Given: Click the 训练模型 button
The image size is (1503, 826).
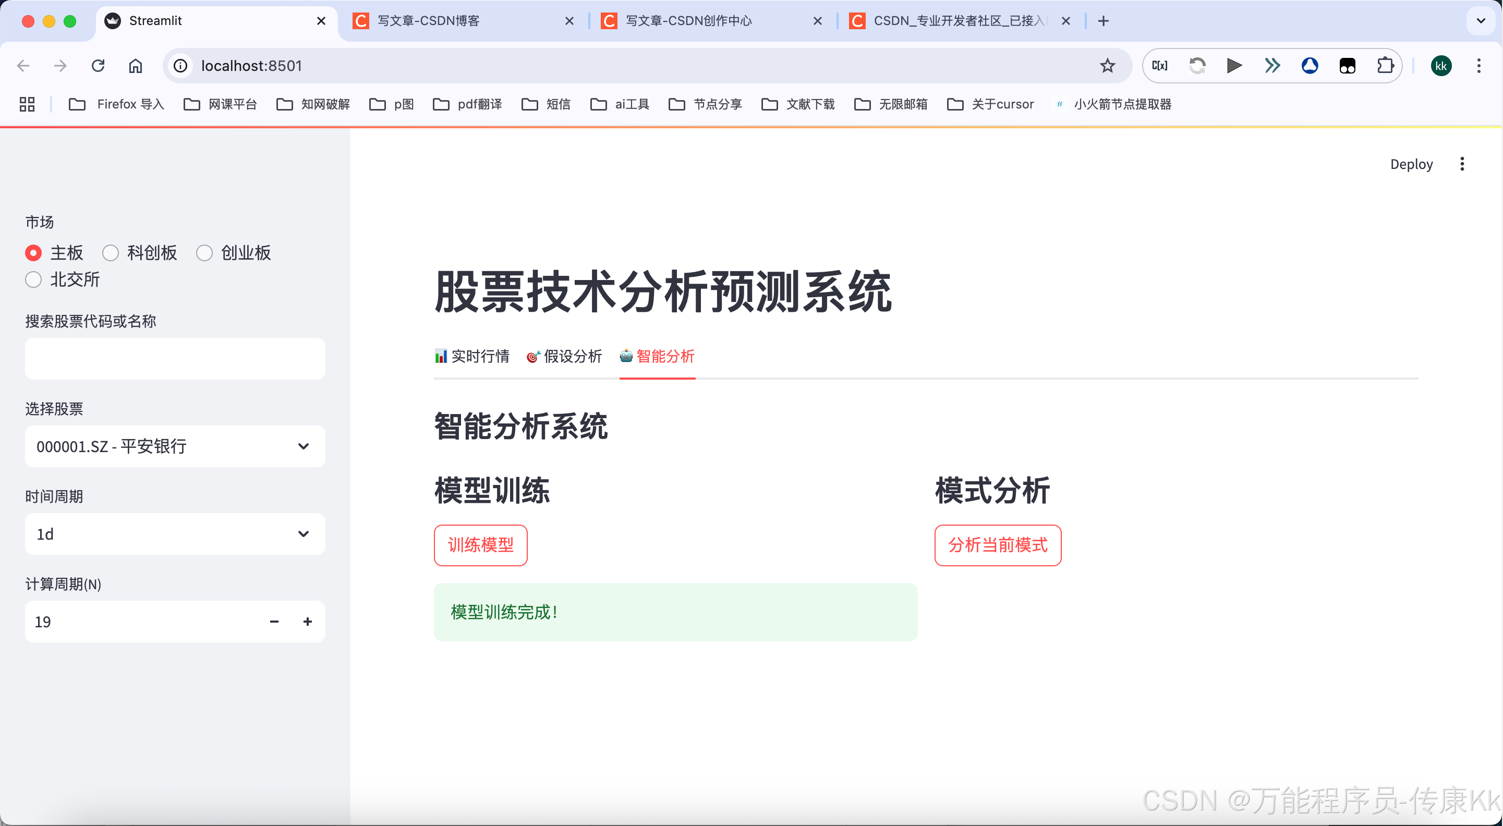Looking at the screenshot, I should point(480,545).
